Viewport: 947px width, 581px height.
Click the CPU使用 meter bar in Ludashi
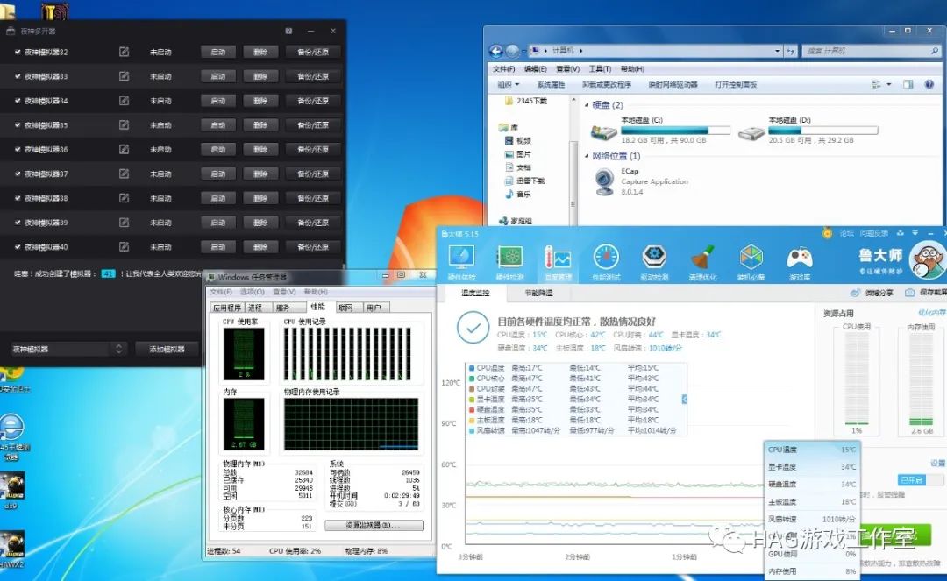[x=857, y=379]
